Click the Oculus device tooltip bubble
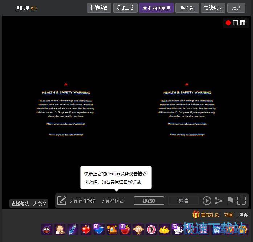Viewport: 253px width, 242px height. pos(116,178)
